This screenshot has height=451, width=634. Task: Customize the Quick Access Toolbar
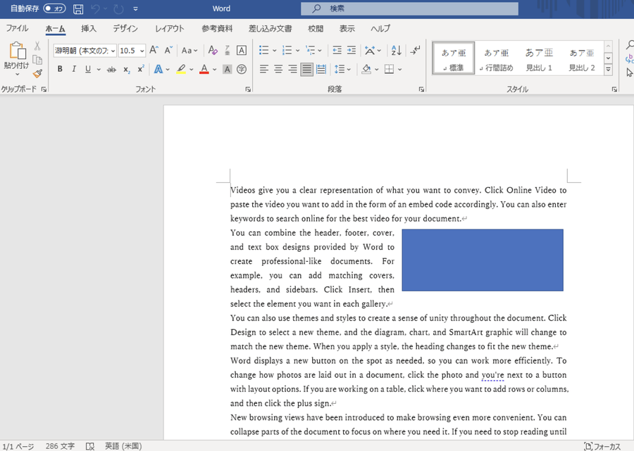(135, 9)
